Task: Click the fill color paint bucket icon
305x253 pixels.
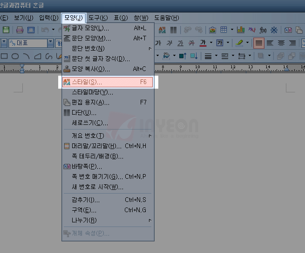Action: pos(167,56)
